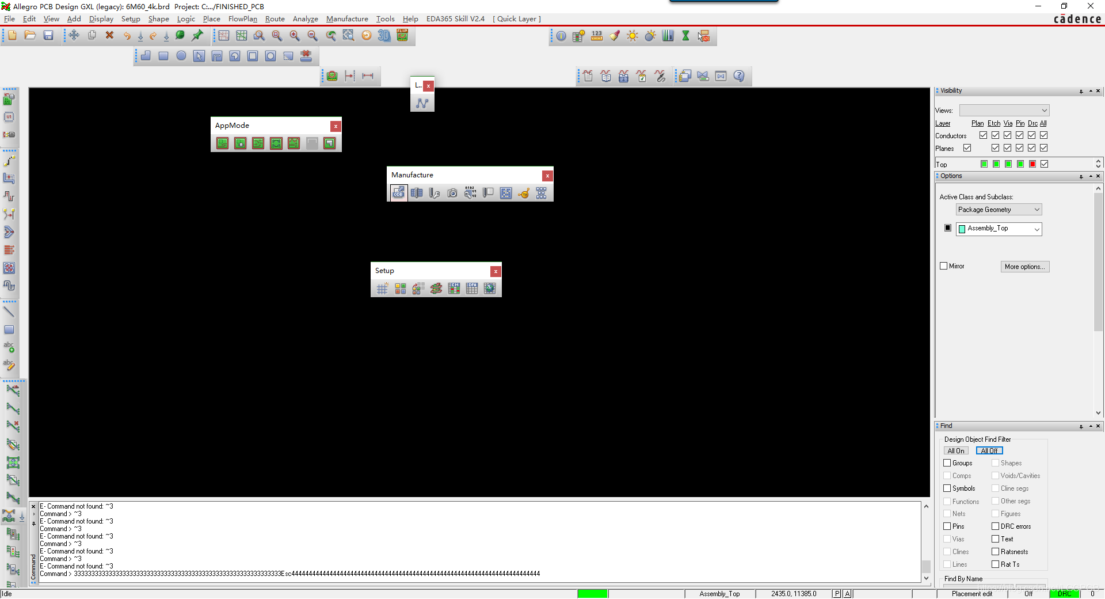
Task: Open the Package Geometry class dropdown
Action: (x=999, y=210)
